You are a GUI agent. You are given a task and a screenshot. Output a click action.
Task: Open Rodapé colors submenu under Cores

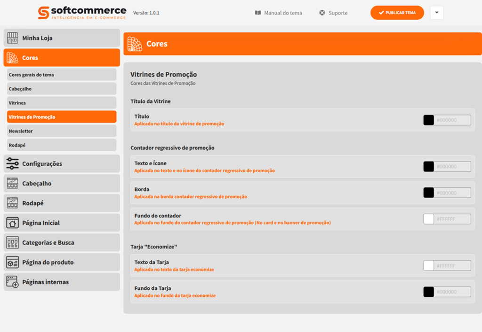(x=62, y=145)
